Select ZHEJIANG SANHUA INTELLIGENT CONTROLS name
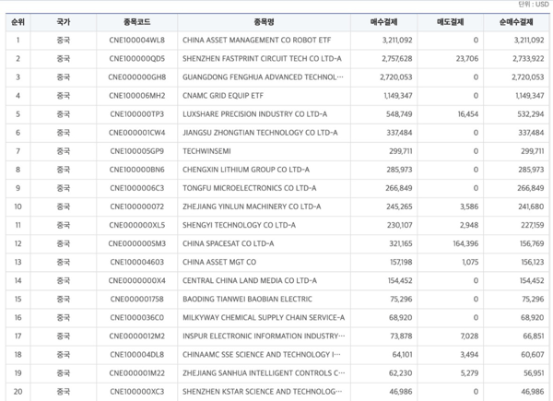The width and height of the screenshot is (553, 401). 264,373
